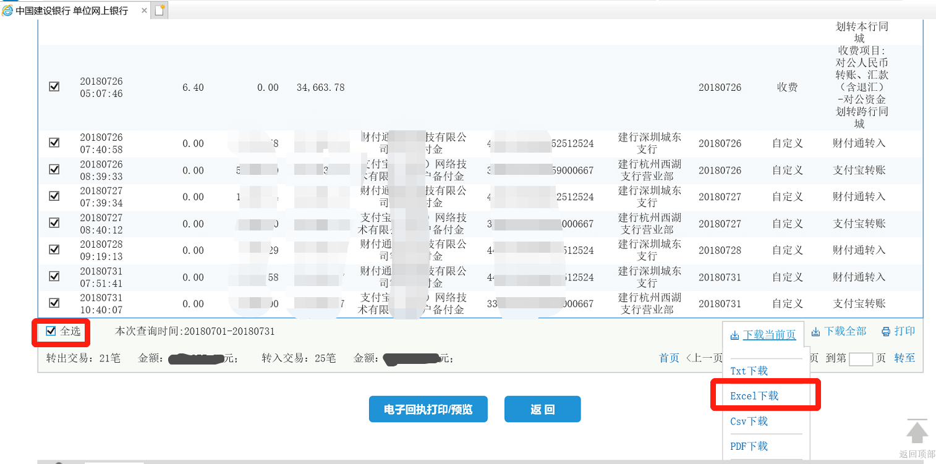
Task: Click 财付通转入 in the 07:40:58 row
Action: click(859, 143)
